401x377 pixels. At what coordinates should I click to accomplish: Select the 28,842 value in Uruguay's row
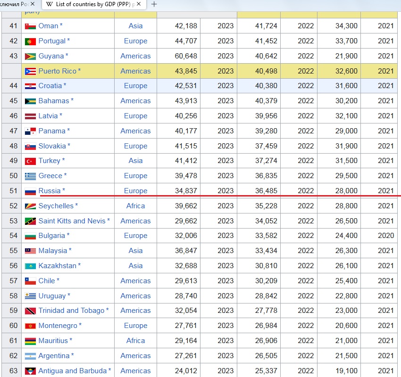coord(266,296)
